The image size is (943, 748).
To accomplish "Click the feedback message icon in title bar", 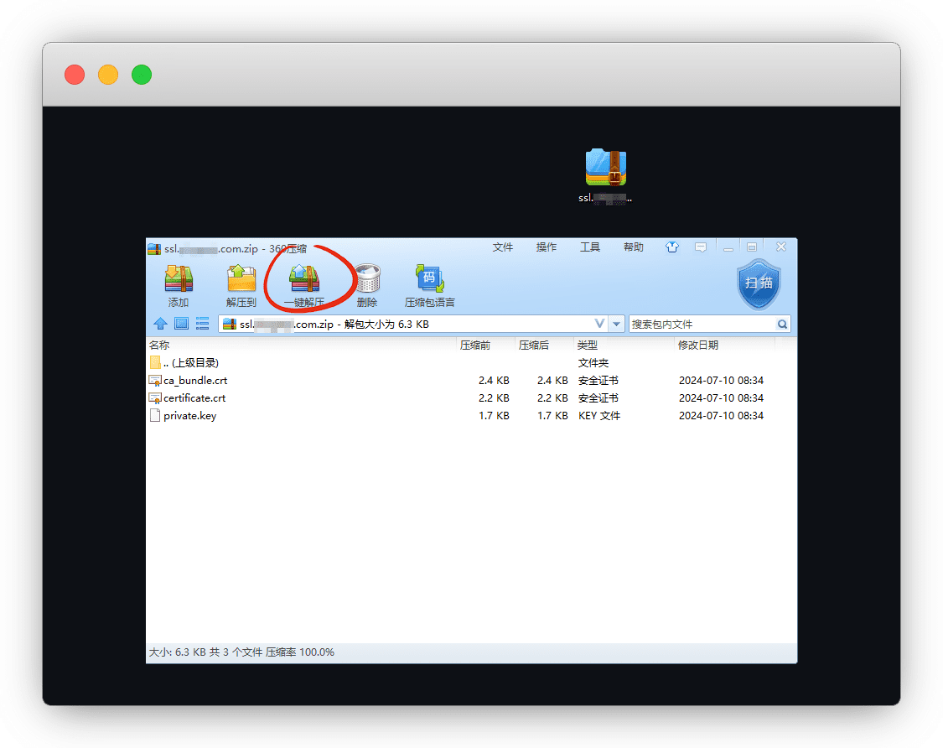I will 700,247.
